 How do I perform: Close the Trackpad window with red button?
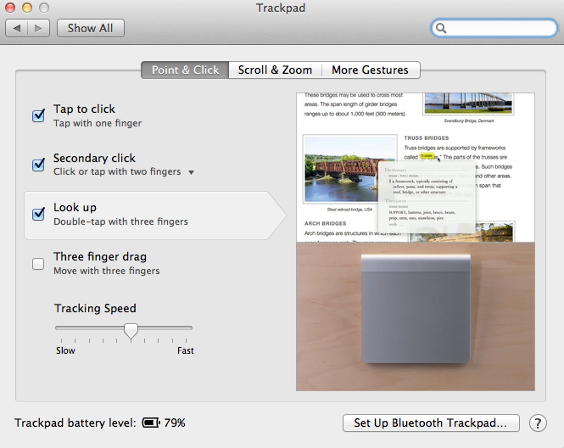coord(10,8)
